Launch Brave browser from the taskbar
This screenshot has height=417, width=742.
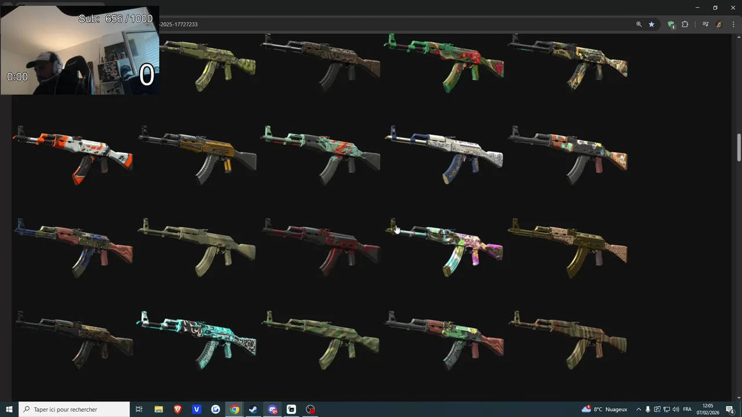(x=177, y=409)
